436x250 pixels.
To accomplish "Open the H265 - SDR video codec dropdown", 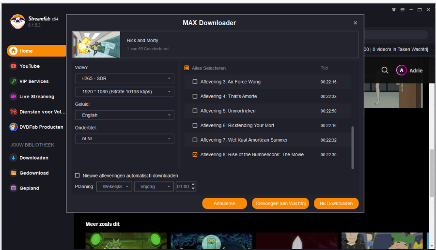I will click(125, 78).
